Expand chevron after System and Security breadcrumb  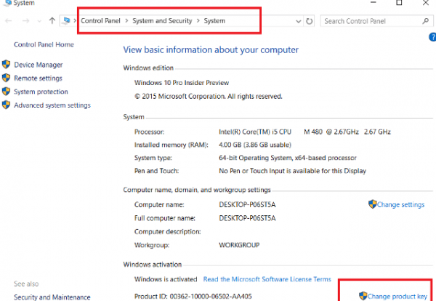tap(198, 21)
